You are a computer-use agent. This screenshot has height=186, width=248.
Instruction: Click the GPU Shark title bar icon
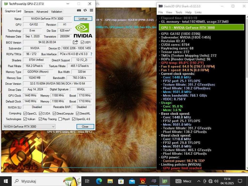click(160, 6)
